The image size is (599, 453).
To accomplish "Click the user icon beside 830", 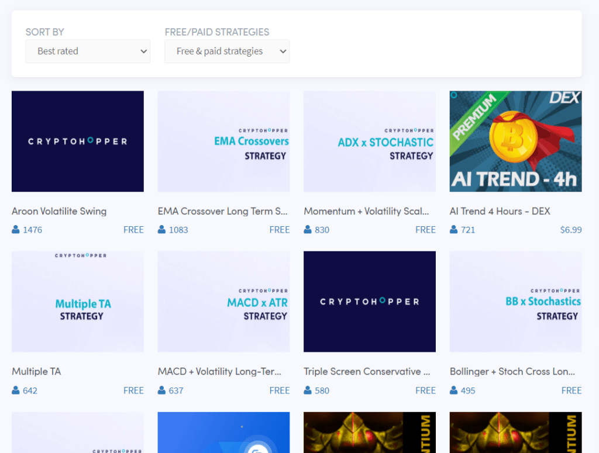I will point(308,229).
